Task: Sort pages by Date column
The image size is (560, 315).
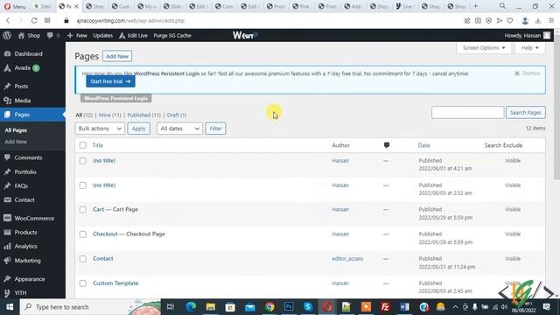Action: 423,145
